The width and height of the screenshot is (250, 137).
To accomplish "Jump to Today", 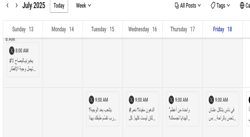I will click(59, 6).
